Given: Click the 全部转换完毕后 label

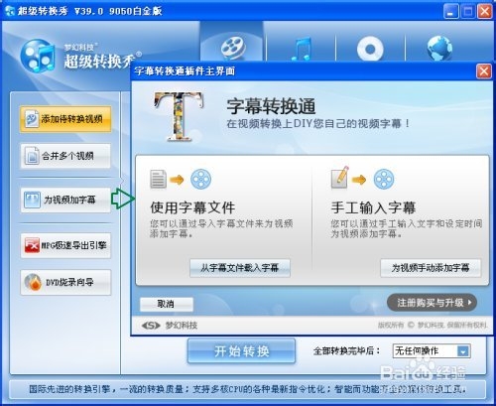Looking at the screenshot, I should coord(346,350).
